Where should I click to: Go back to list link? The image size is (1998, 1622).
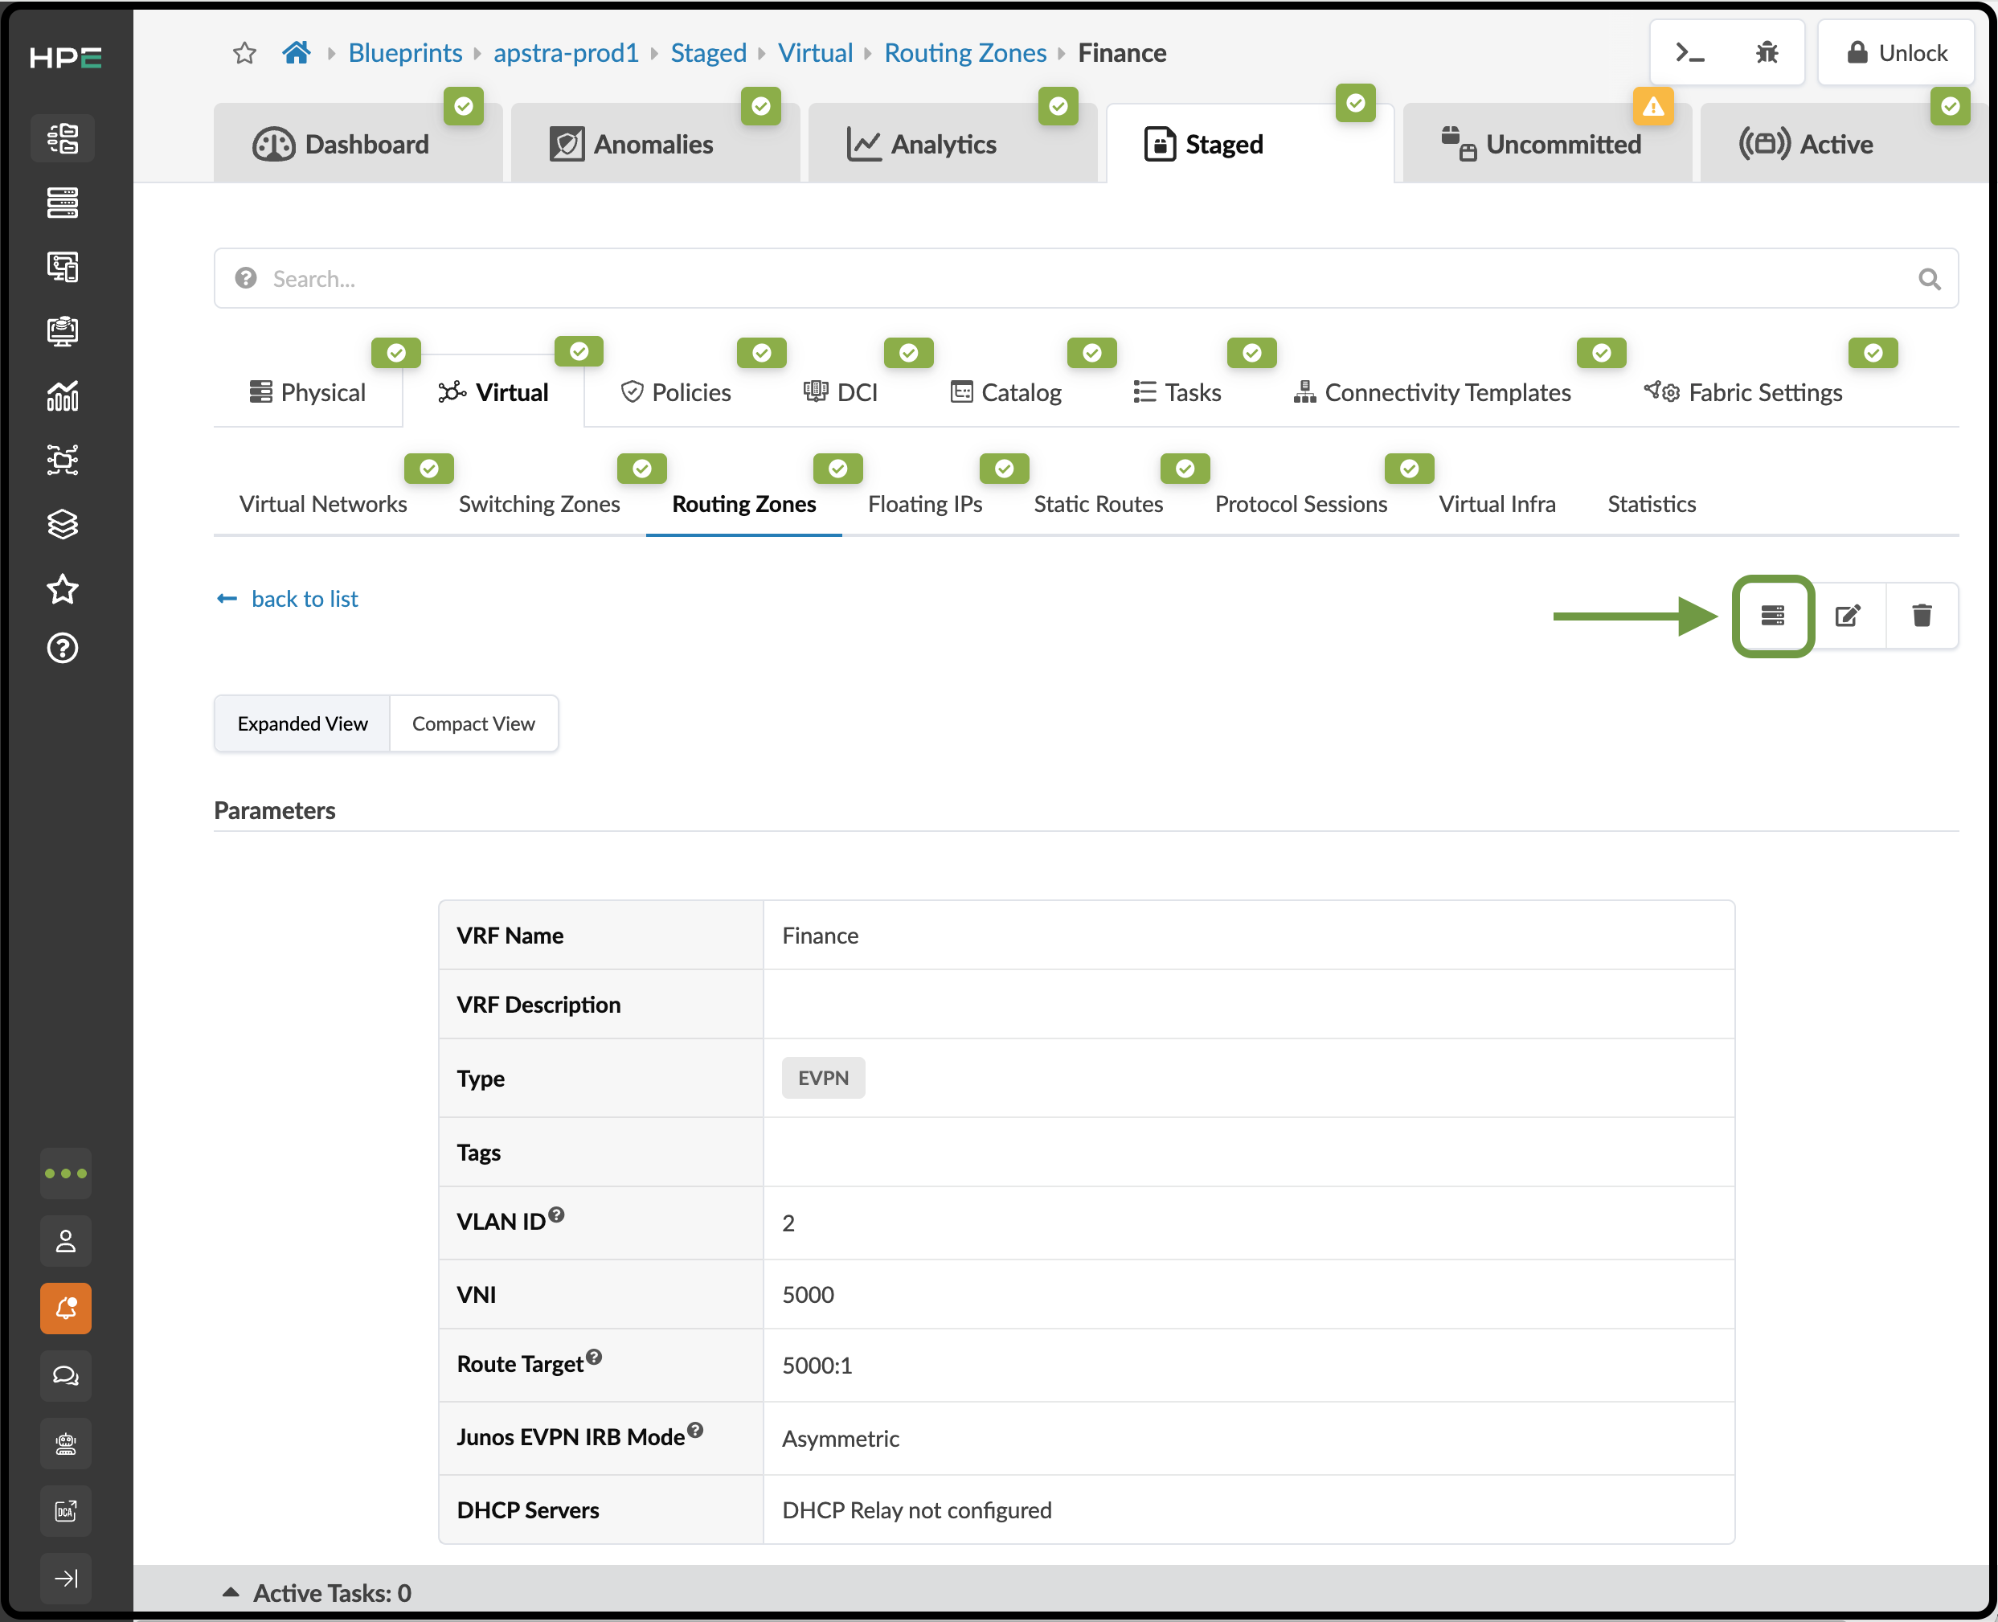(x=288, y=599)
